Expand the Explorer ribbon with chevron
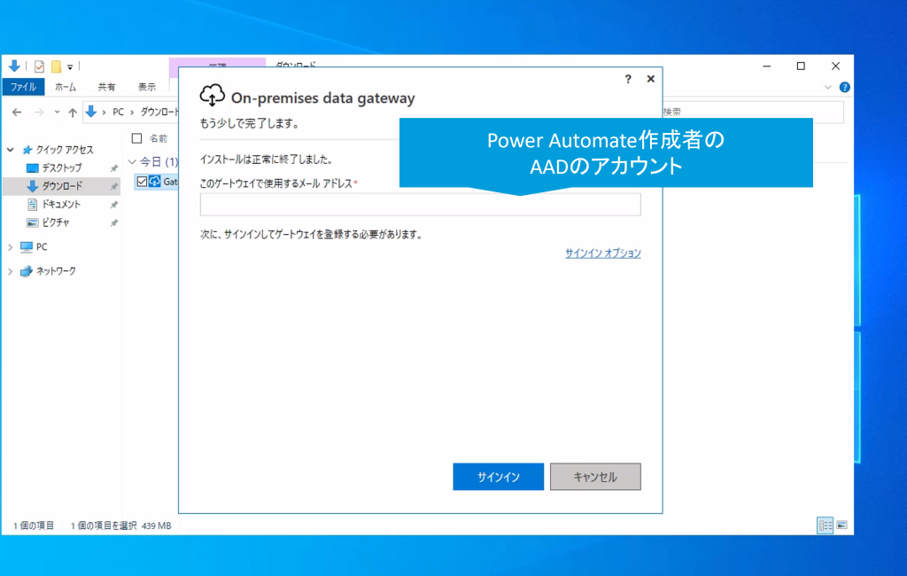 pos(828,88)
